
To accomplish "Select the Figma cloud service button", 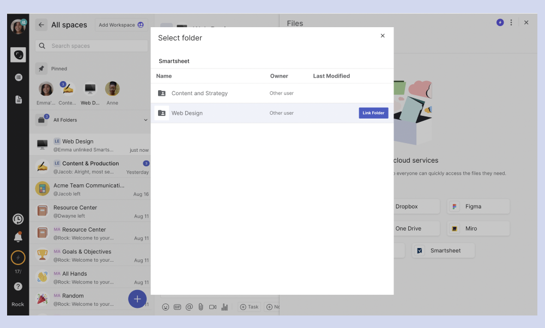I will point(478,207).
